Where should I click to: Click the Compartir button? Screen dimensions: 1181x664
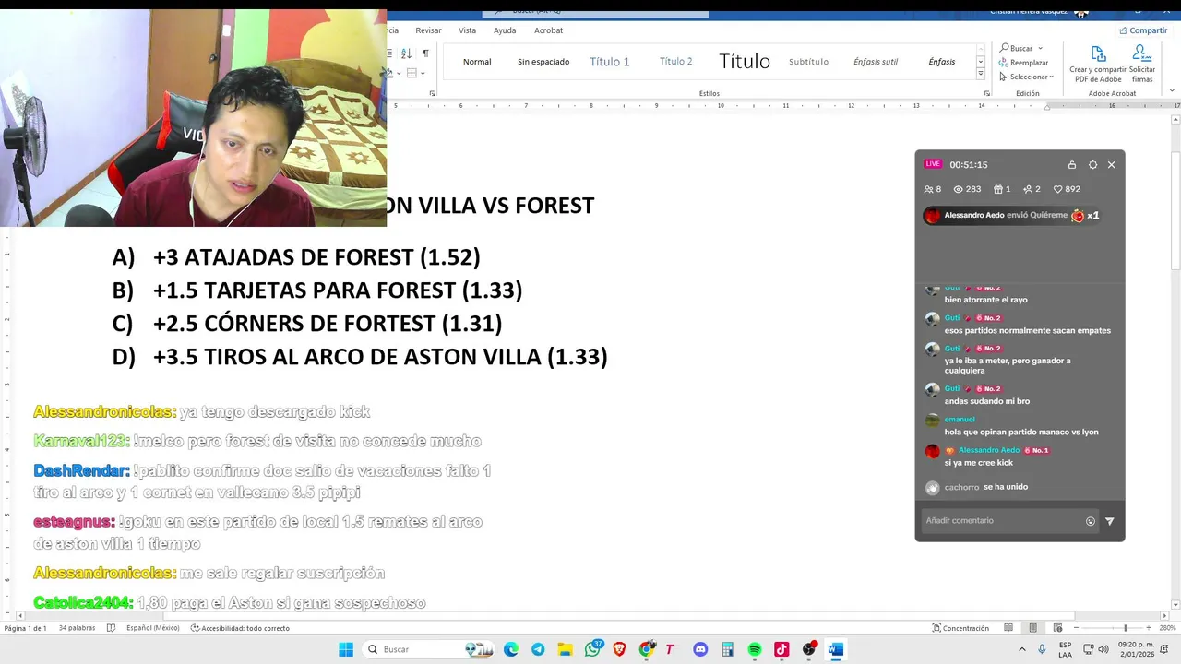[x=1143, y=30]
